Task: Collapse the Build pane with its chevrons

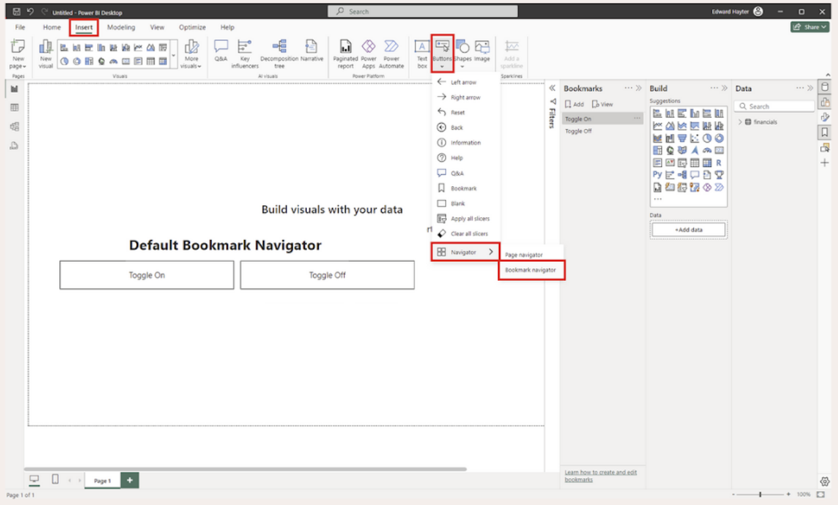Action: pyautogui.click(x=724, y=88)
